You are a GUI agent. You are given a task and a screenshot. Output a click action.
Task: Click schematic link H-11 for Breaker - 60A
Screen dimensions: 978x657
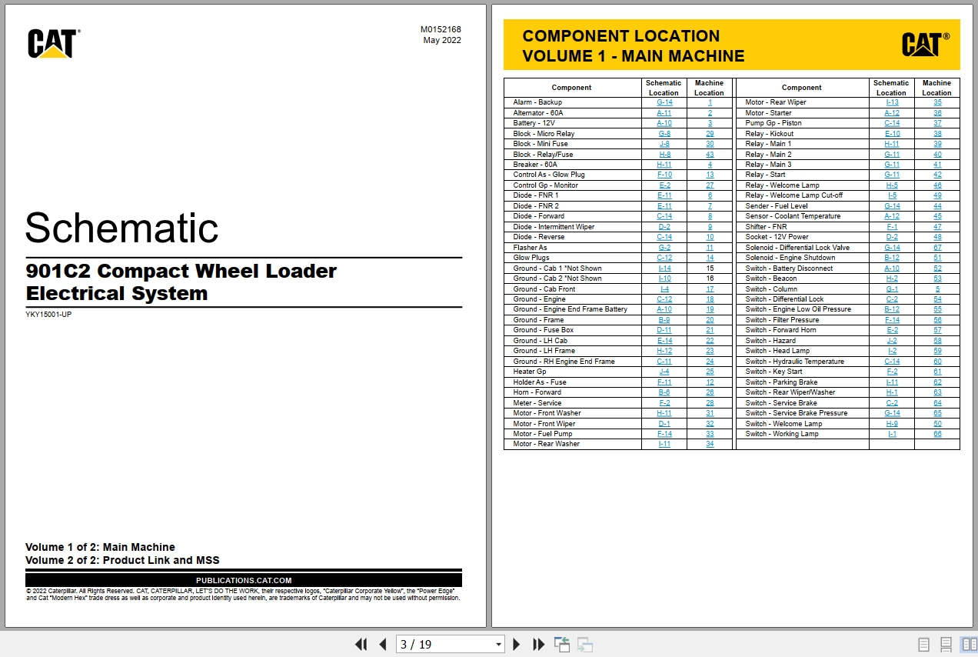coord(664,165)
